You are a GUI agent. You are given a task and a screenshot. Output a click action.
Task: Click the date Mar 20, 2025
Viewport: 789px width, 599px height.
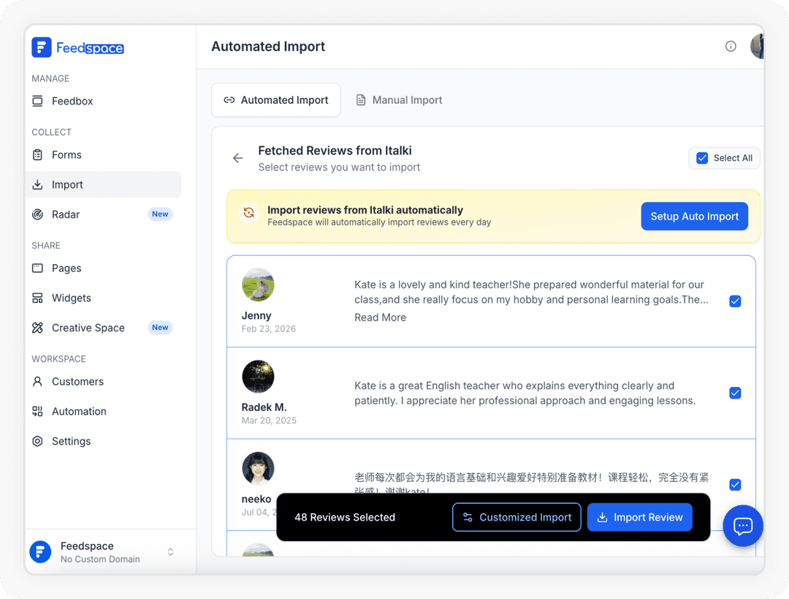(x=269, y=420)
